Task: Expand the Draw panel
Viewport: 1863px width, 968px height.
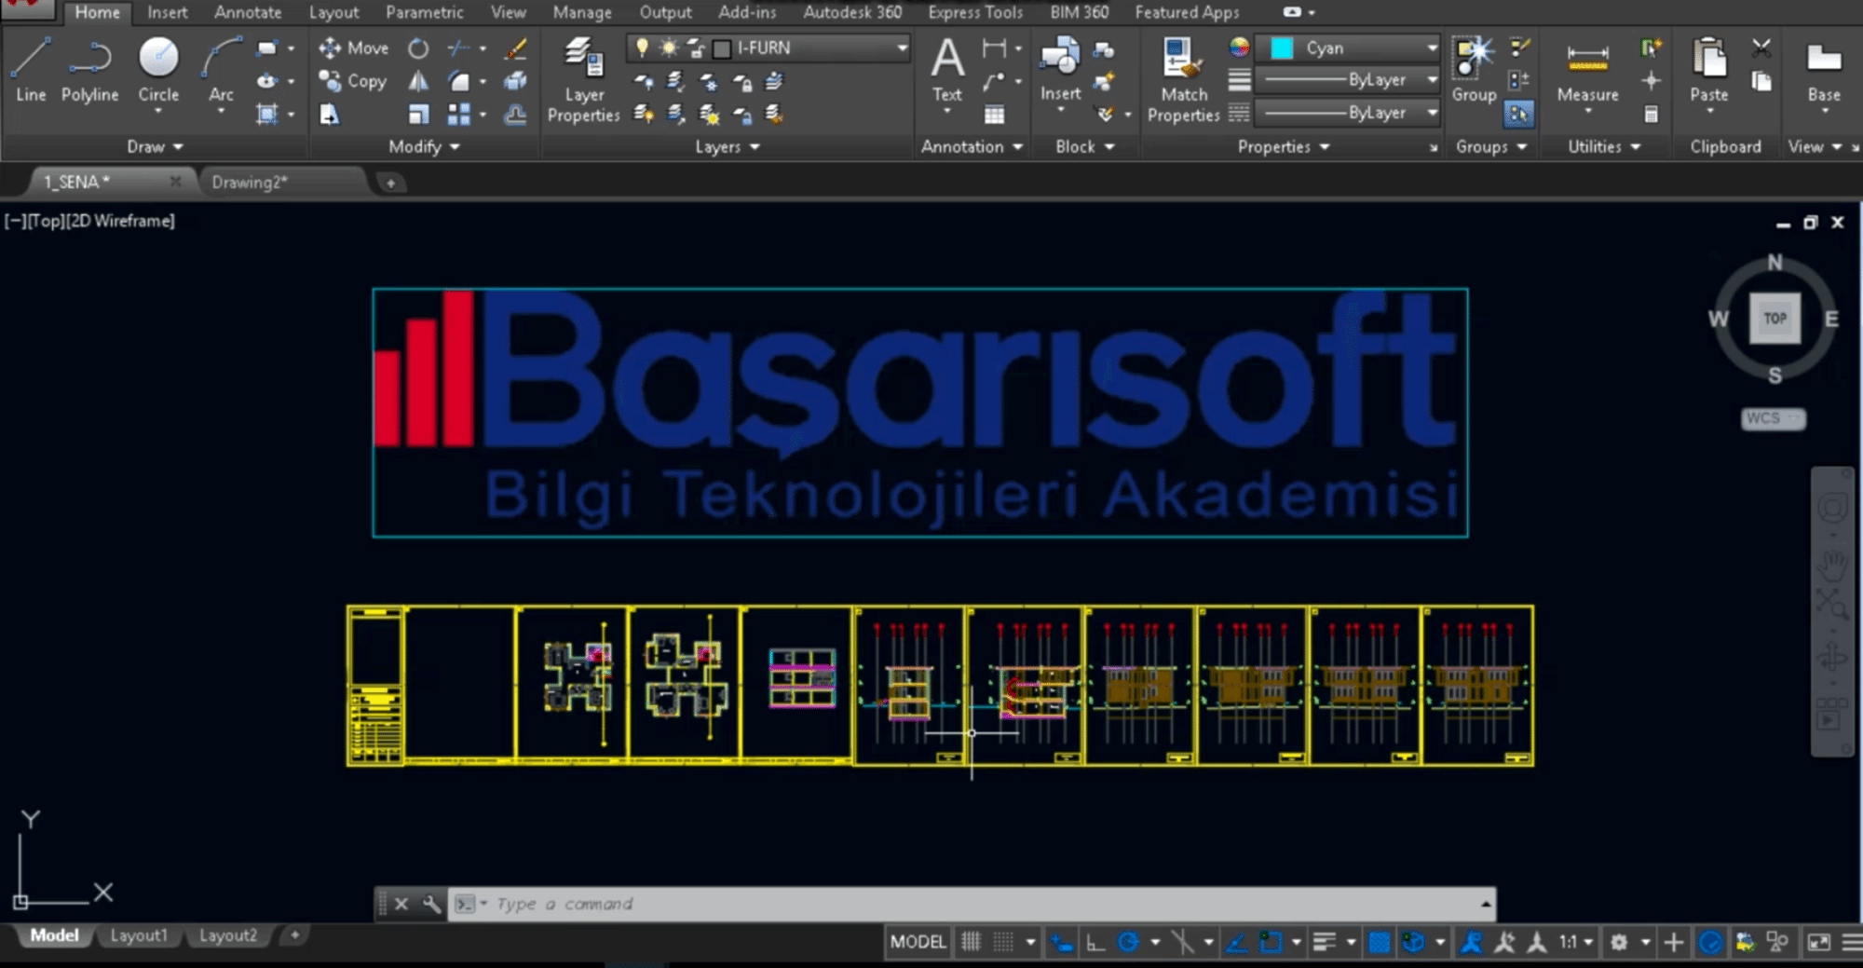Action: (155, 146)
